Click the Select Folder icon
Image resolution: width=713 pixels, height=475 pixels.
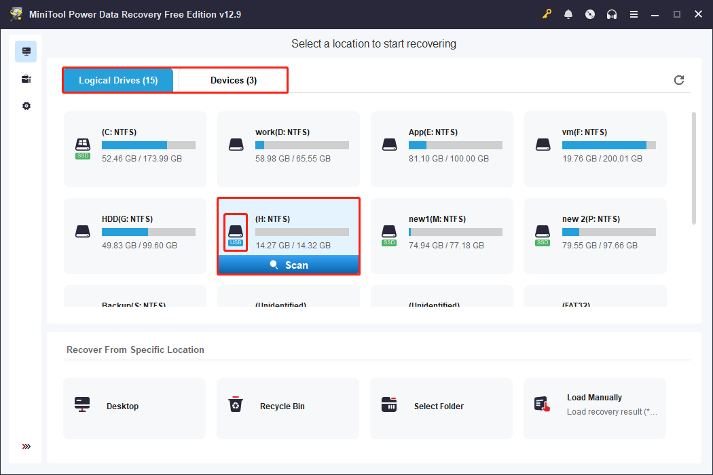click(389, 404)
